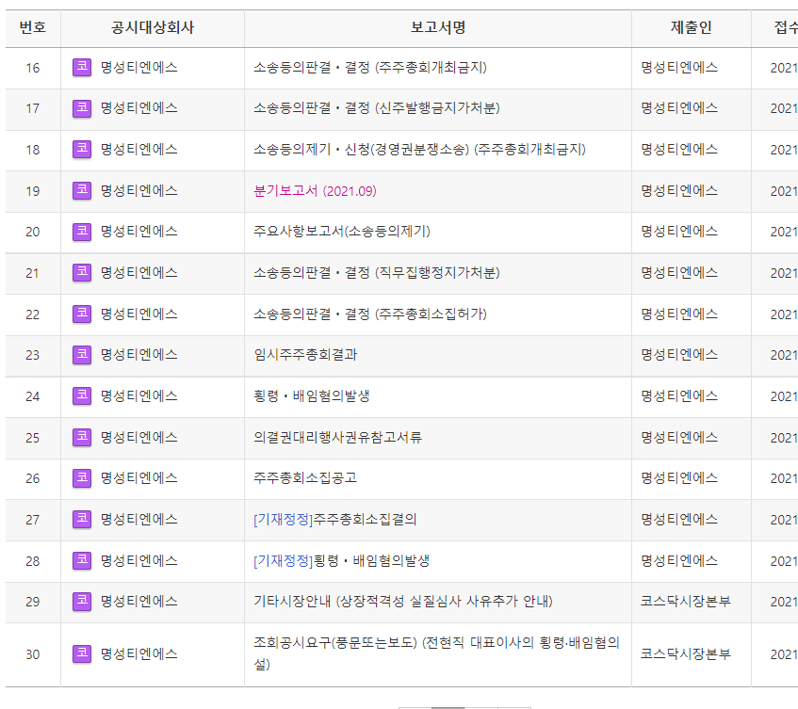This screenshot has width=798, height=709.
Task: Click the KOSDAQ icon in row 18
Action: [81, 150]
